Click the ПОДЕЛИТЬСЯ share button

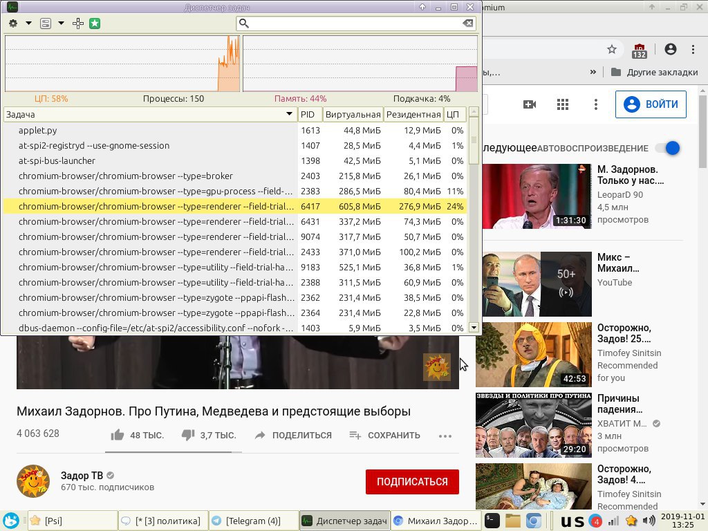[293, 436]
